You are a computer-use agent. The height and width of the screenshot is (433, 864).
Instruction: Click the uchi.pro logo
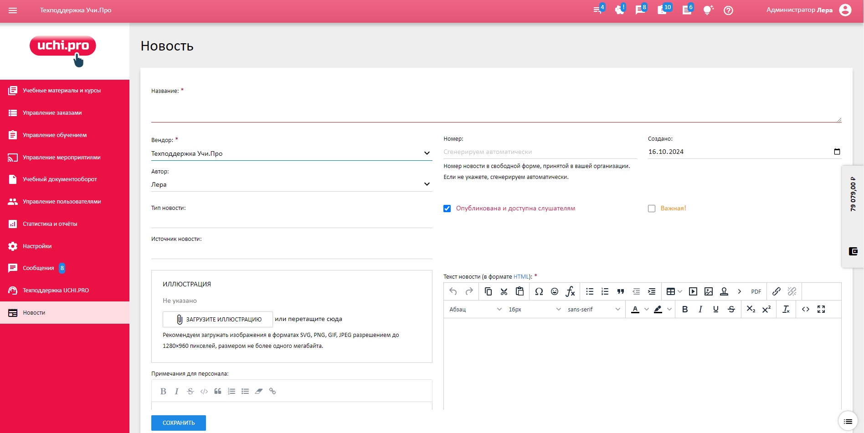[63, 51]
